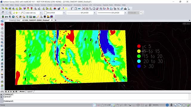Open the Annotate menu

coord(77,5)
